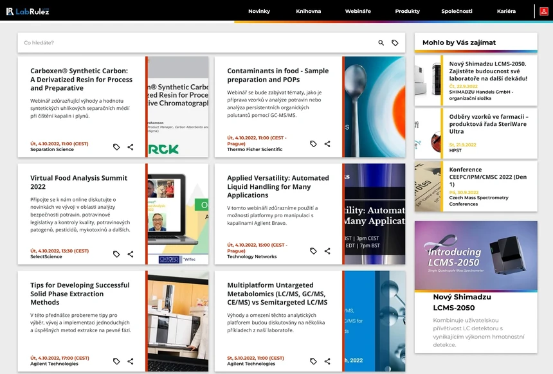Click Separation Science organizer name
This screenshot has height=374, width=553.
point(52,150)
